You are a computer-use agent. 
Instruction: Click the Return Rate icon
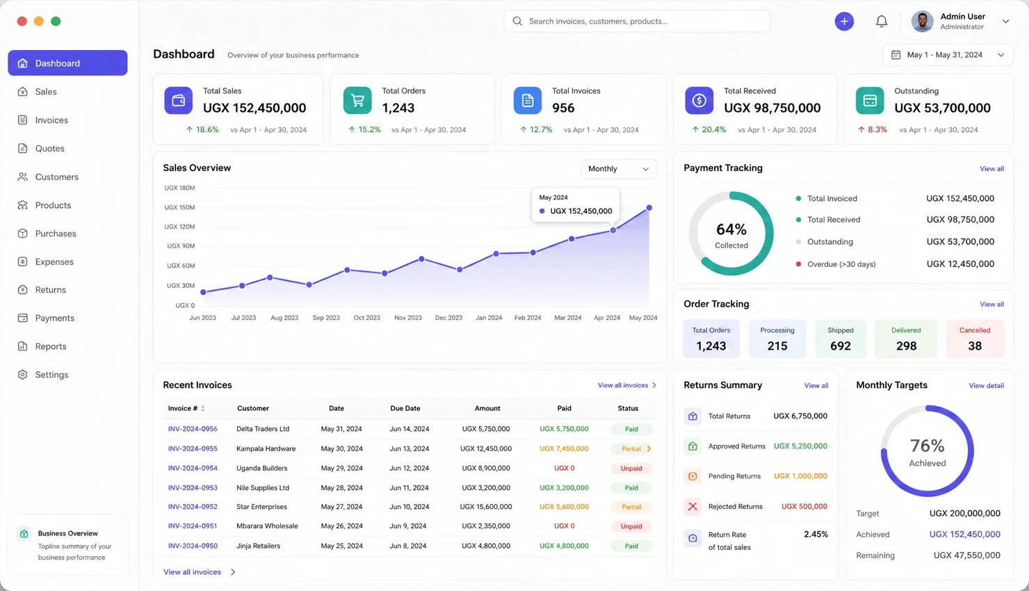(692, 538)
